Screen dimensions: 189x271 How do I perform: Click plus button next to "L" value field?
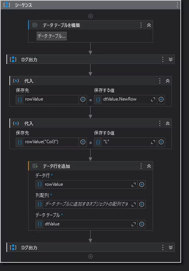coord(161,142)
